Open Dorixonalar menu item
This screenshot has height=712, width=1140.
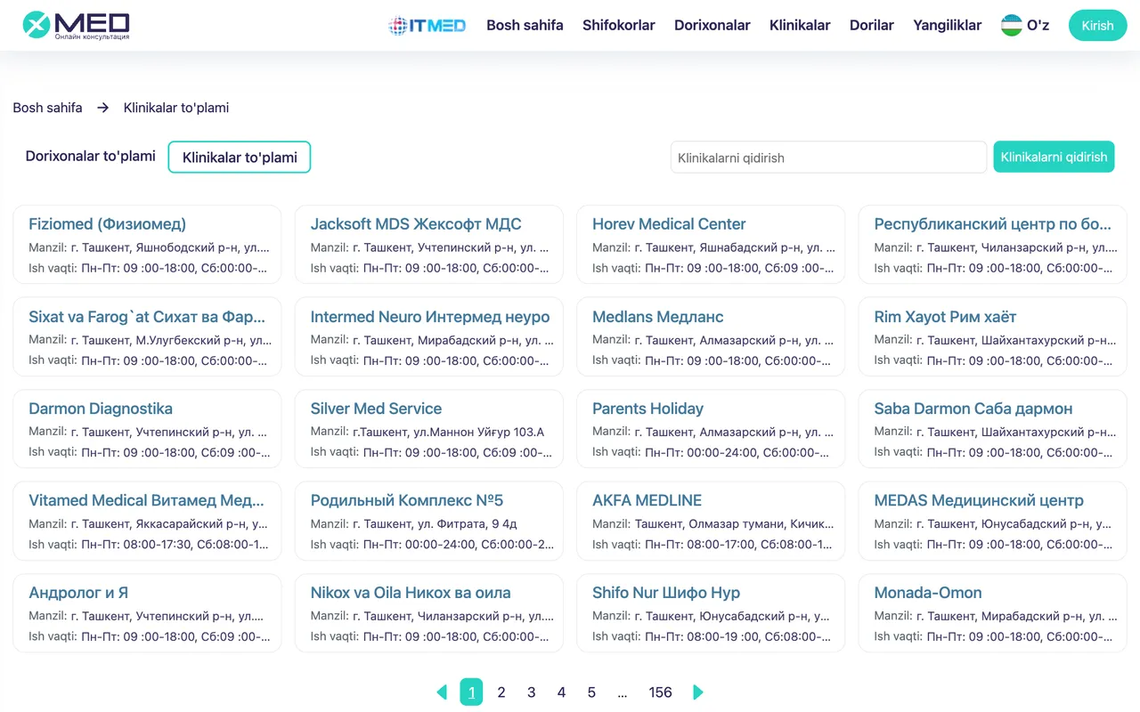click(x=712, y=25)
